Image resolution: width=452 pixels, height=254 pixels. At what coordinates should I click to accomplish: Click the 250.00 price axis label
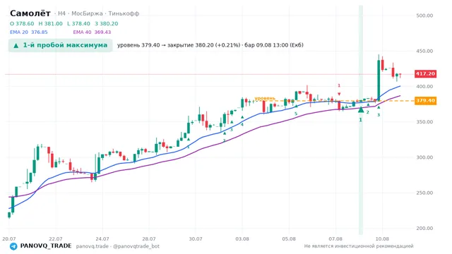424,193
